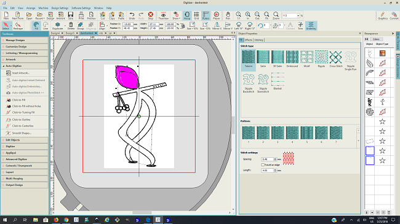Viewport: 400px width, 224px height.
Task: Toggle Underlay for the object
Action: [311, 26]
